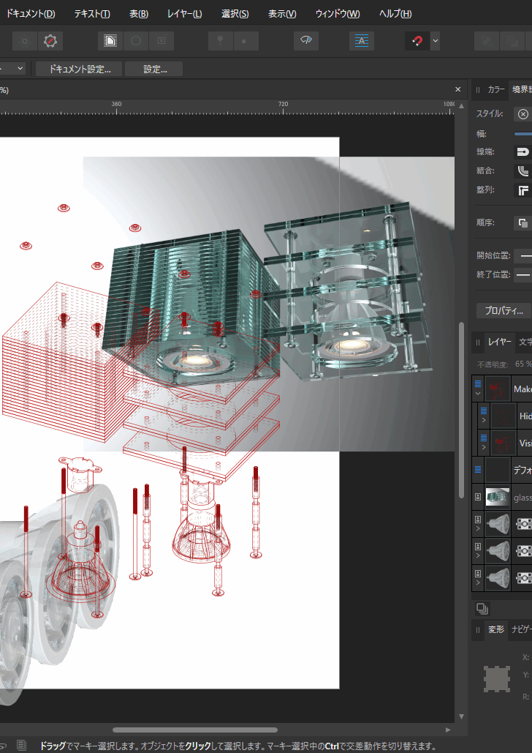Image resolution: width=532 pixels, height=753 pixels.
Task: Click the layer stack icon below layers list
Action: tap(482, 608)
